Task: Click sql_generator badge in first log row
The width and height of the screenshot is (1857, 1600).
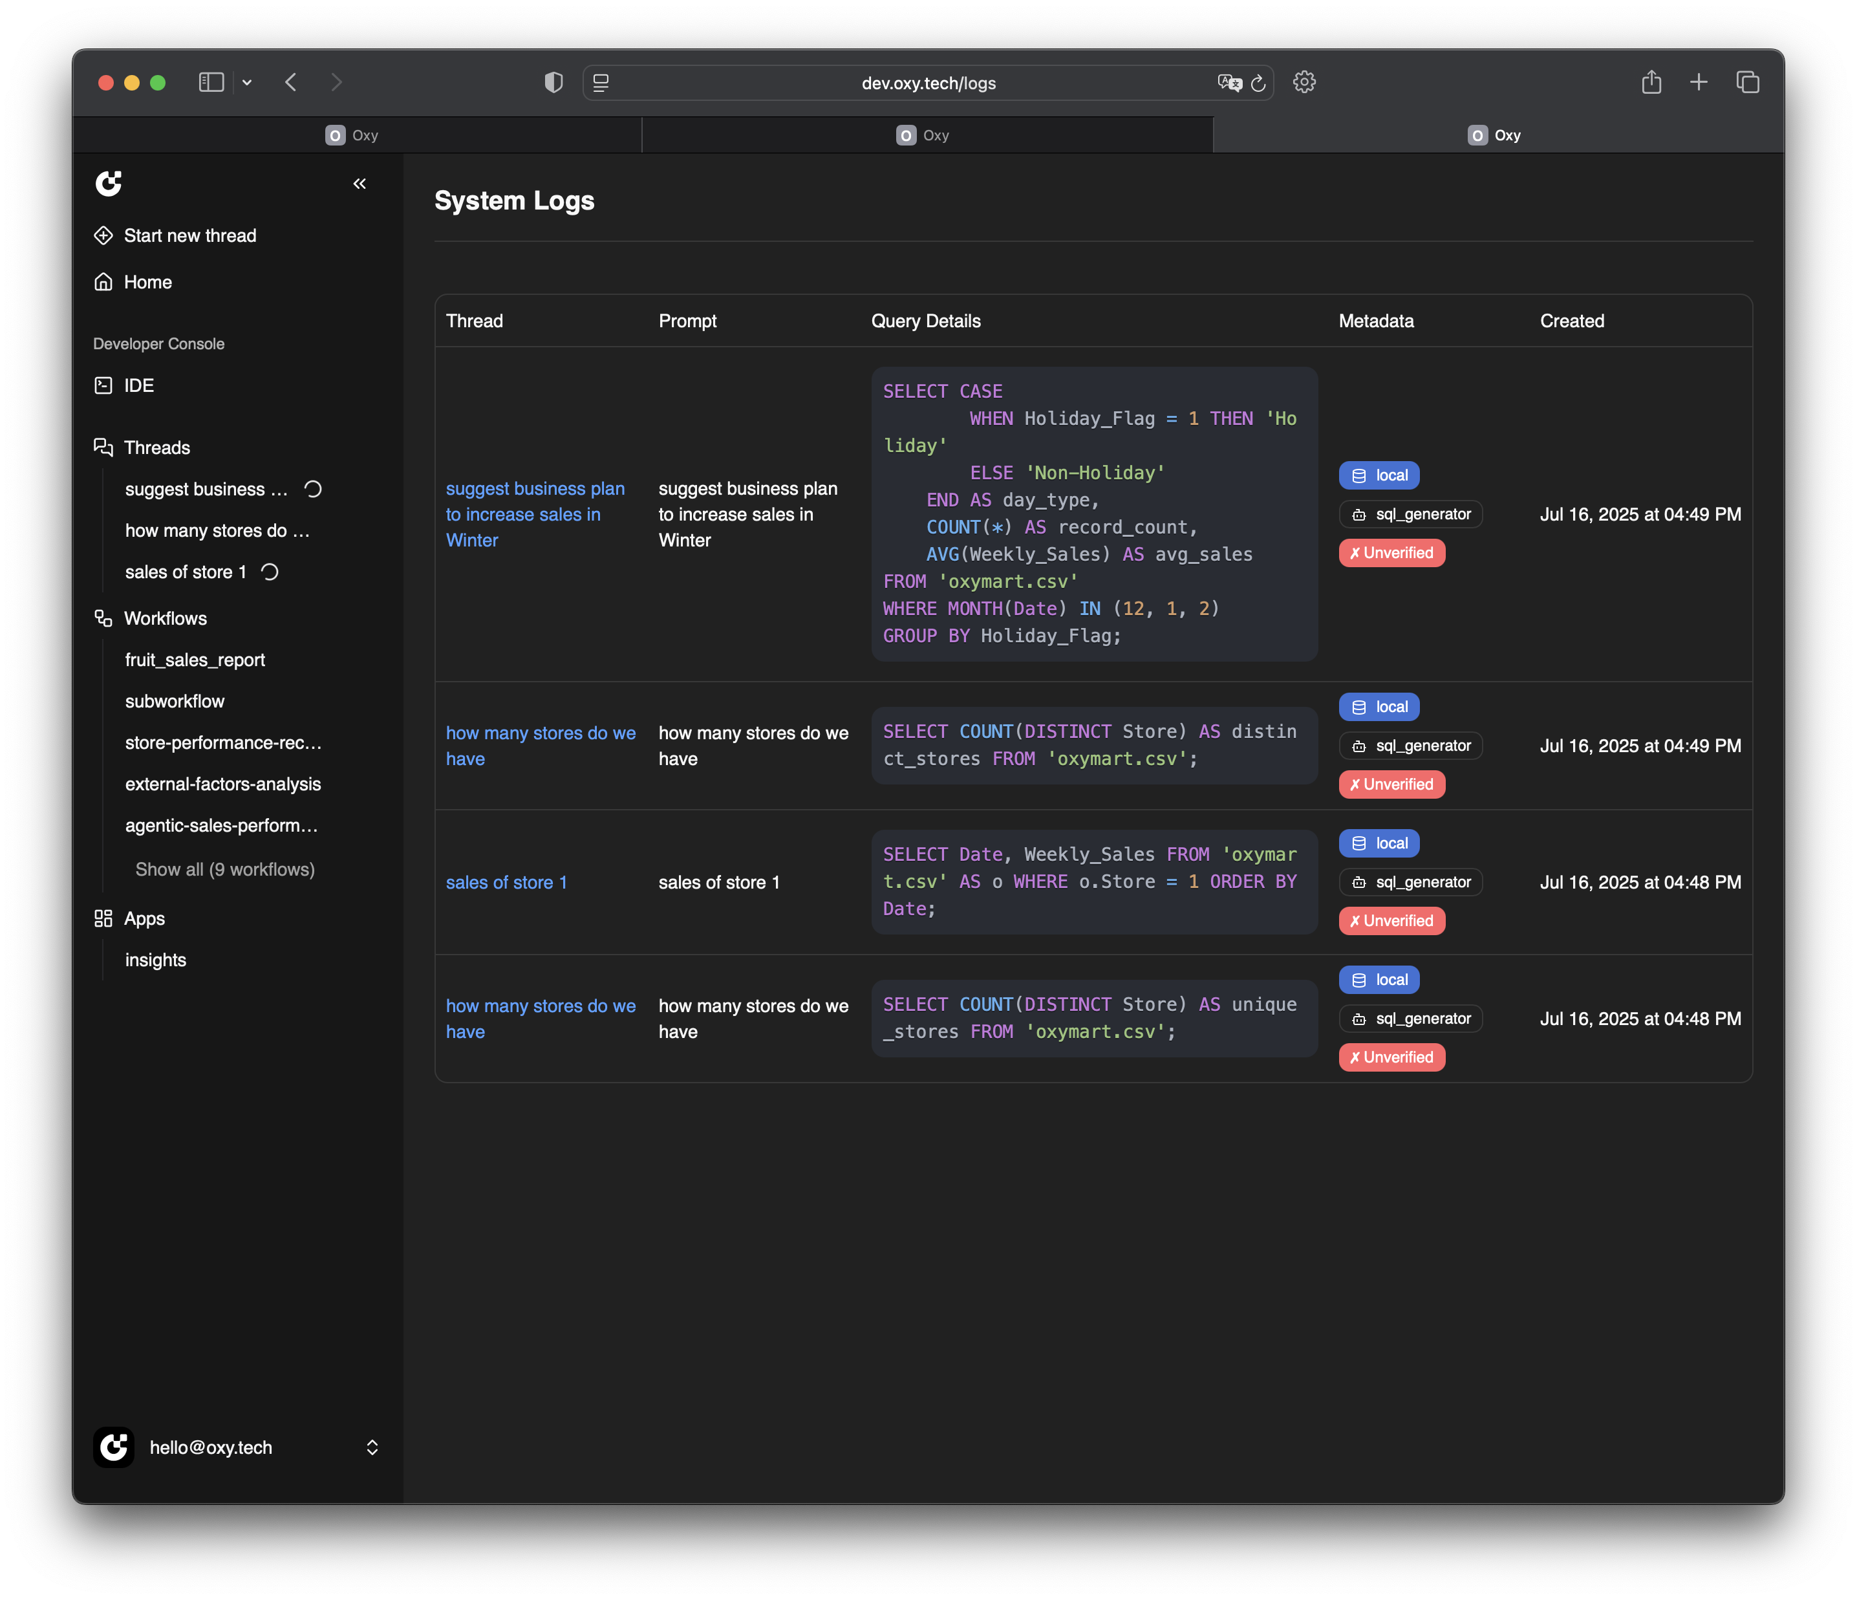Action: point(1411,515)
